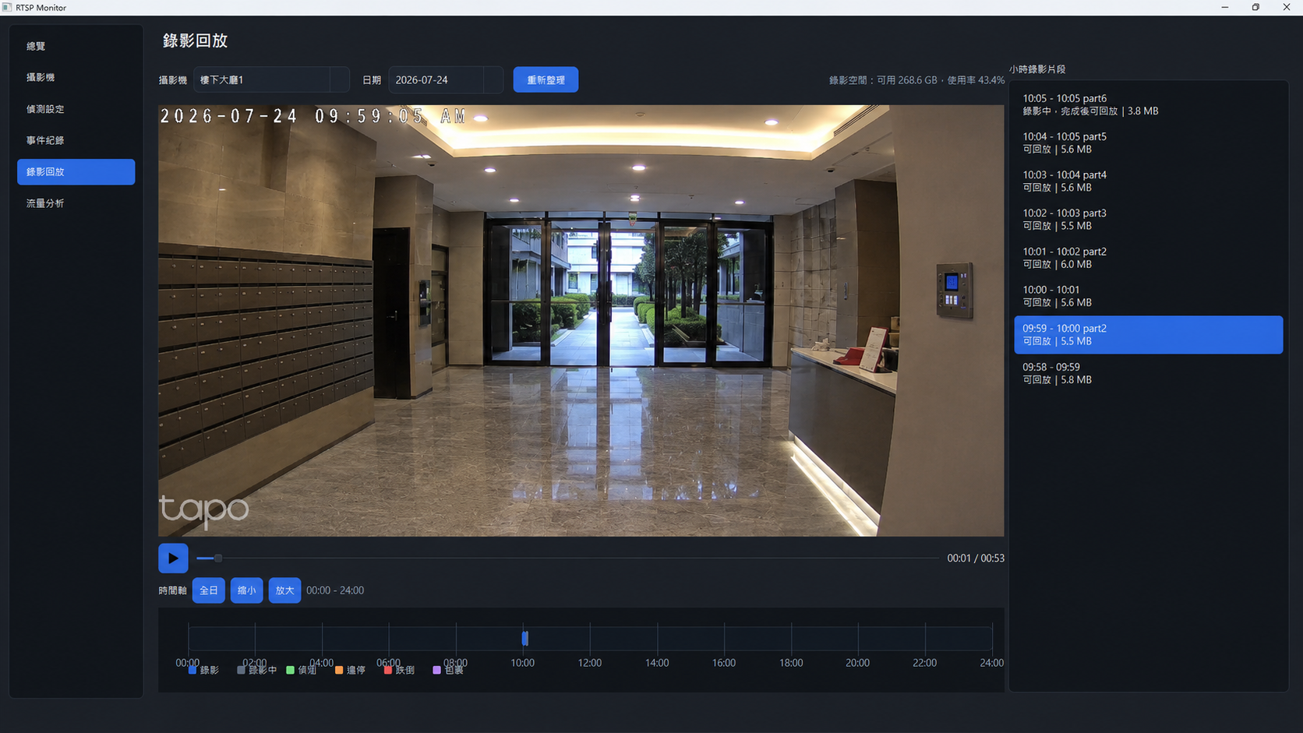Click the 00:00 - 24:00 range label
Viewport: 1303px width, 733px height.
tap(335, 590)
